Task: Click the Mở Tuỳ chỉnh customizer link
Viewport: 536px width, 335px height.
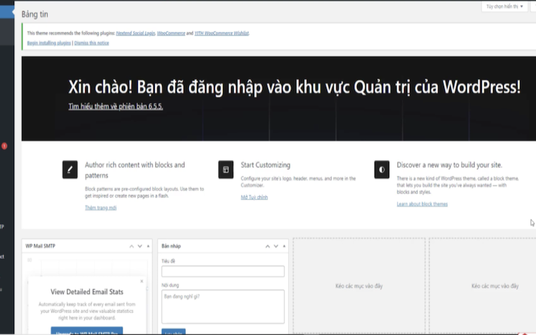Action: (254, 198)
